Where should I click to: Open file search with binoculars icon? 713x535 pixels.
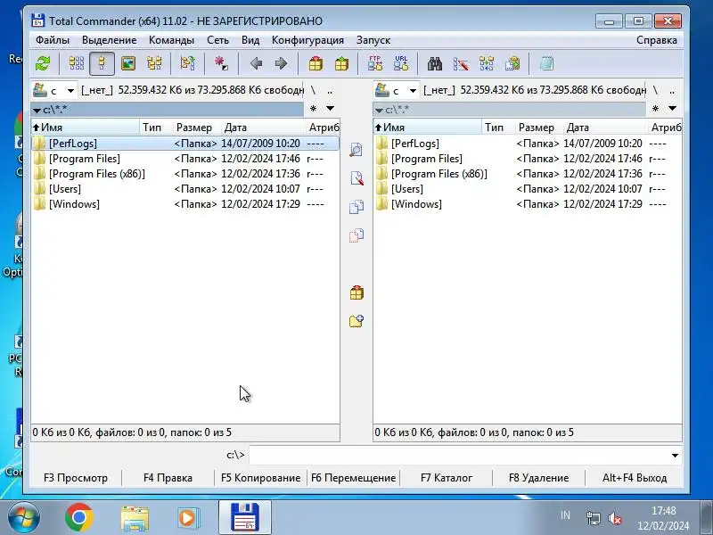click(x=435, y=63)
